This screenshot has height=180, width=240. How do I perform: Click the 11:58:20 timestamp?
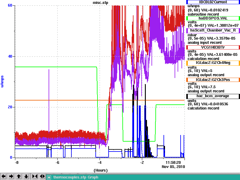pyautogui.click(x=173, y=162)
